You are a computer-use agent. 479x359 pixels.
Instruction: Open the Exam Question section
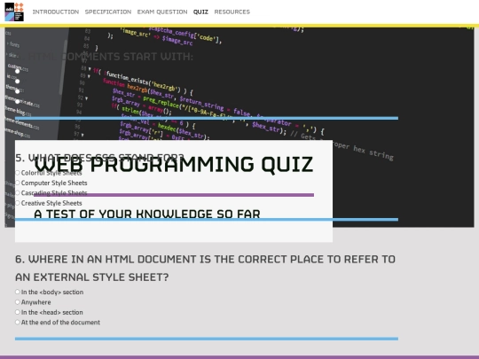[162, 12]
